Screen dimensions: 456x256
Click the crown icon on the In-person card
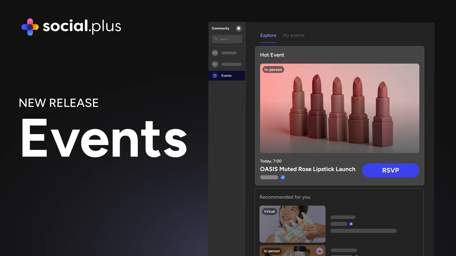[x=320, y=251]
